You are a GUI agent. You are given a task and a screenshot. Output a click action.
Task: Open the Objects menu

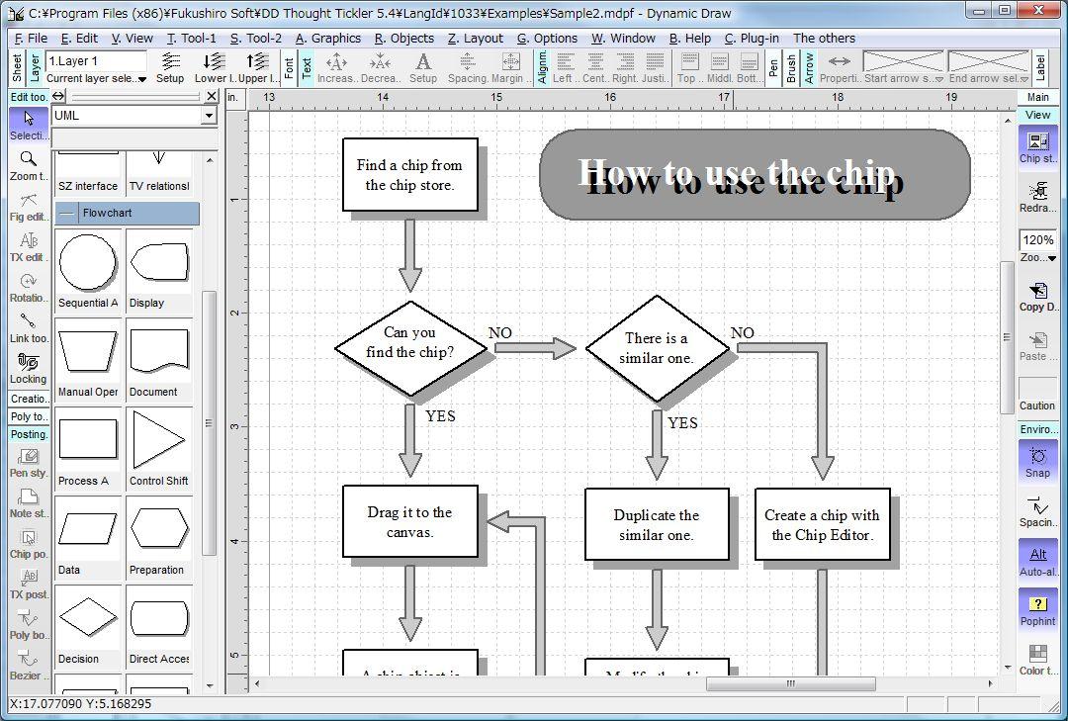pos(403,39)
